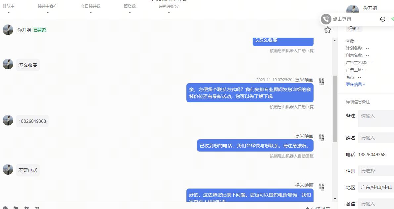This screenshot has height=209, width=394.
Task: Click the gray phone login icon
Action: click(326, 19)
